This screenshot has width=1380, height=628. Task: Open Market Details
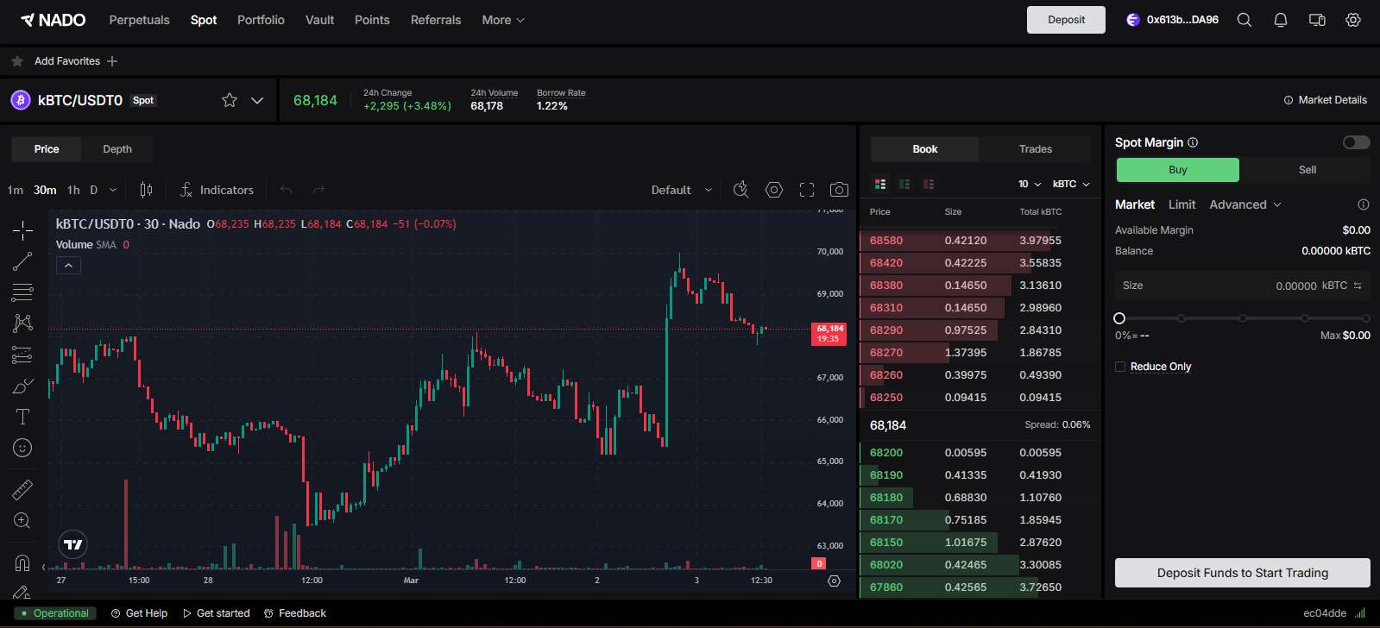(x=1325, y=100)
